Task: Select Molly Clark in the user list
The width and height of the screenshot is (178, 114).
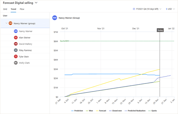Action: pos(25,63)
